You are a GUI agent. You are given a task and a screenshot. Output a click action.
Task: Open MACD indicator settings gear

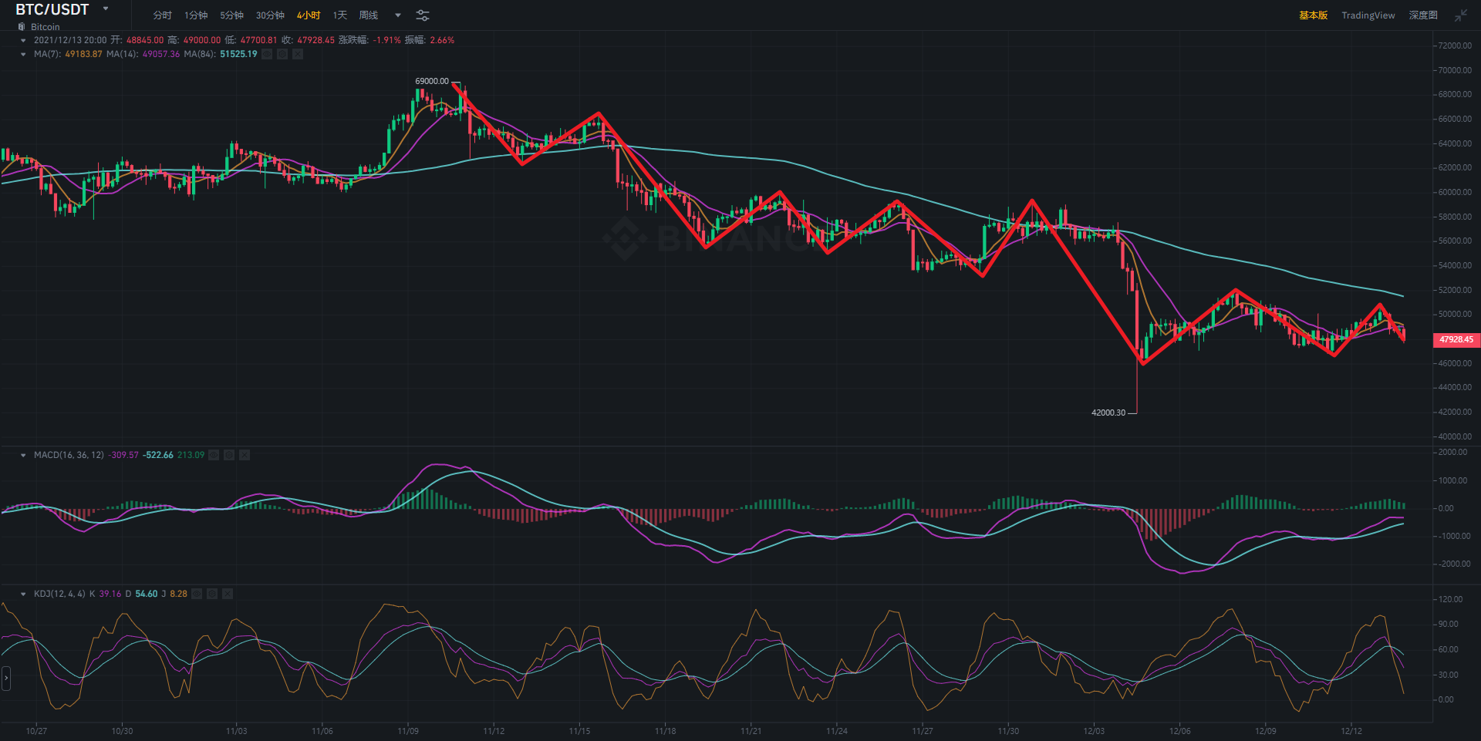tap(229, 455)
